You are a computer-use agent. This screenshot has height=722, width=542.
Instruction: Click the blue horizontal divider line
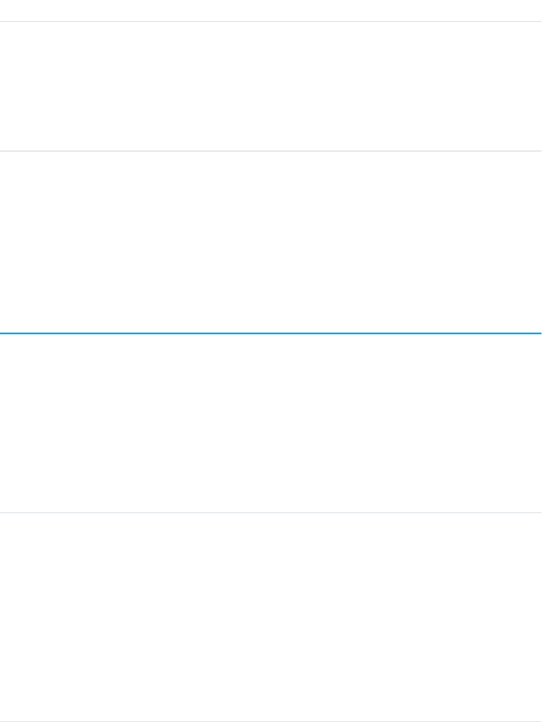[271, 333]
